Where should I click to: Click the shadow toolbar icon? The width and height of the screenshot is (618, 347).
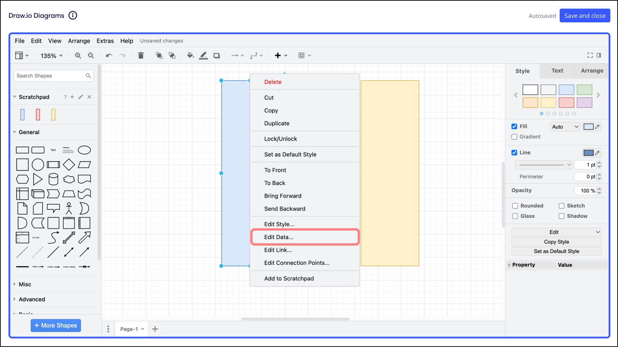217,56
